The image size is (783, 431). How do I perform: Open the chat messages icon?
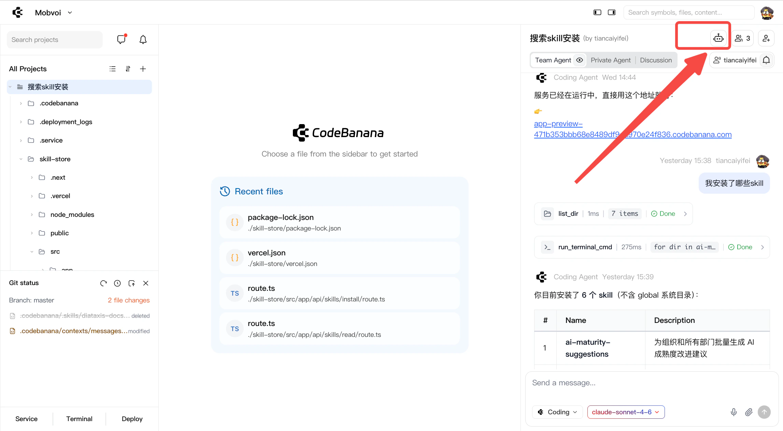pyautogui.click(x=121, y=40)
